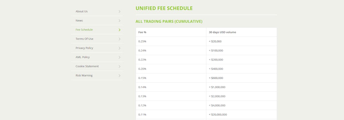Click chevron arrow beside Risk Warning

click(120, 76)
